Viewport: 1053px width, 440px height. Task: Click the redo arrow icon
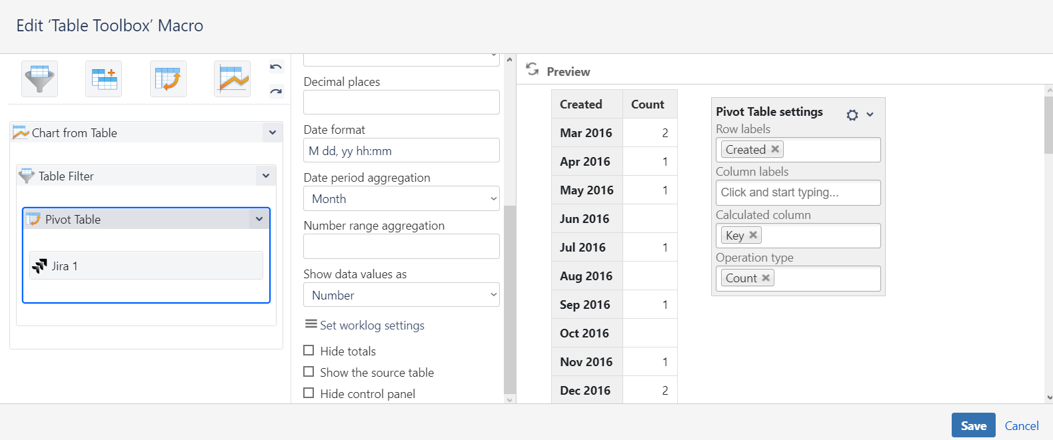[276, 91]
